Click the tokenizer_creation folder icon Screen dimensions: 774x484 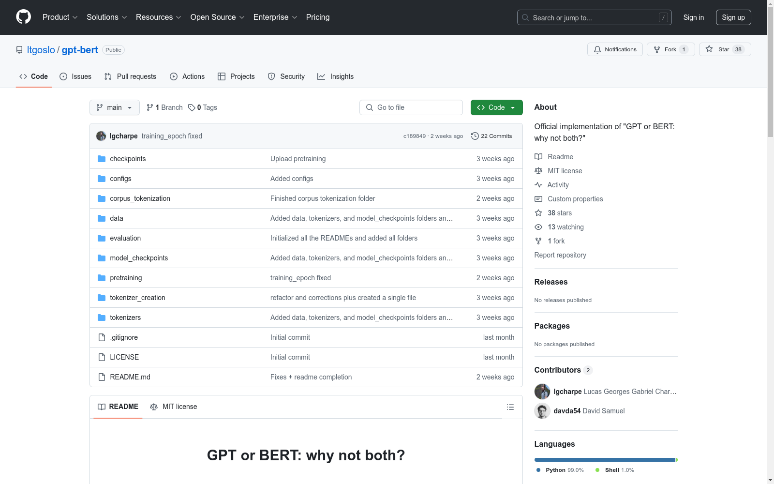click(x=102, y=298)
